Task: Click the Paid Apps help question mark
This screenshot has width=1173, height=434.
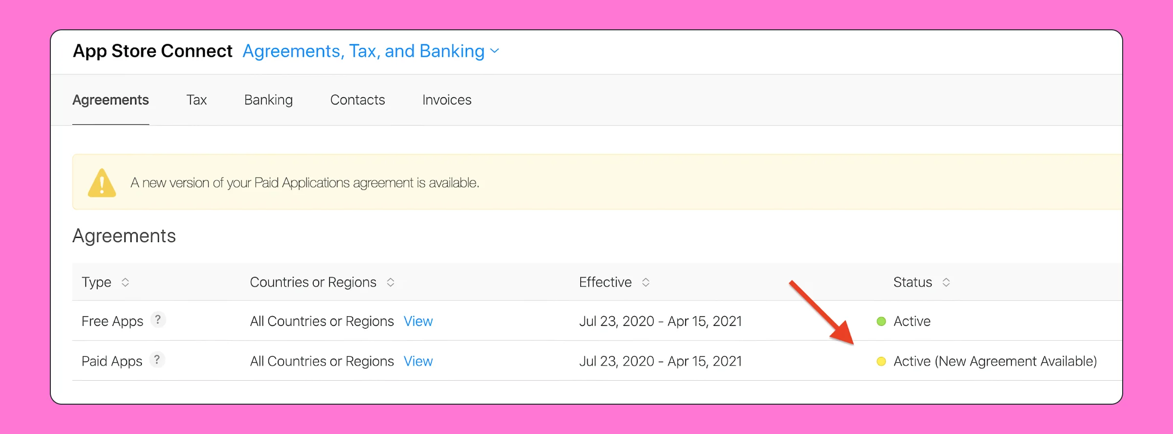Action: (x=157, y=360)
